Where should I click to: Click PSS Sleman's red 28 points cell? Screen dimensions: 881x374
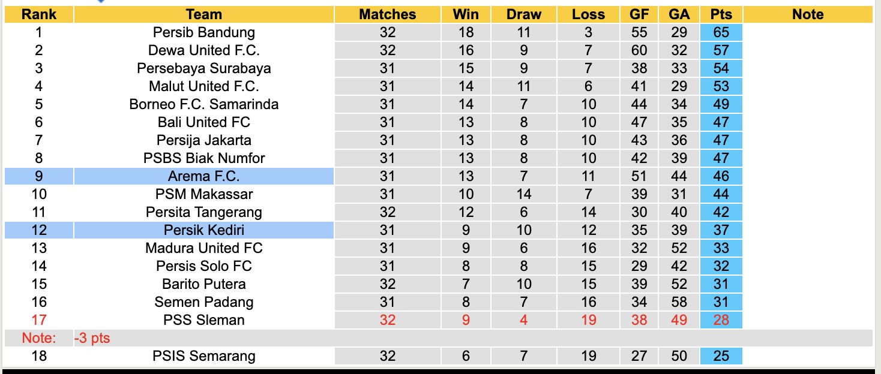[721, 320]
